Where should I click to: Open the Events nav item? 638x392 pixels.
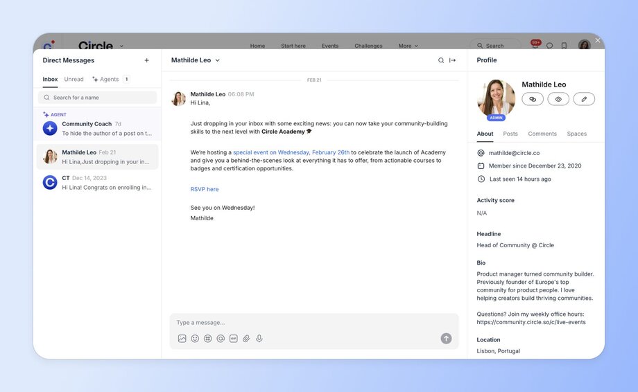[x=329, y=46]
